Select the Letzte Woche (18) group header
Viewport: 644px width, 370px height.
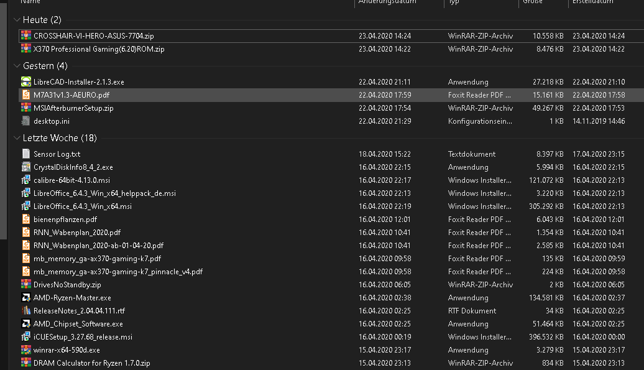click(60, 138)
